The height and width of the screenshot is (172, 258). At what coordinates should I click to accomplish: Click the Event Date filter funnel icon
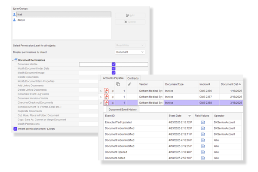190,116
